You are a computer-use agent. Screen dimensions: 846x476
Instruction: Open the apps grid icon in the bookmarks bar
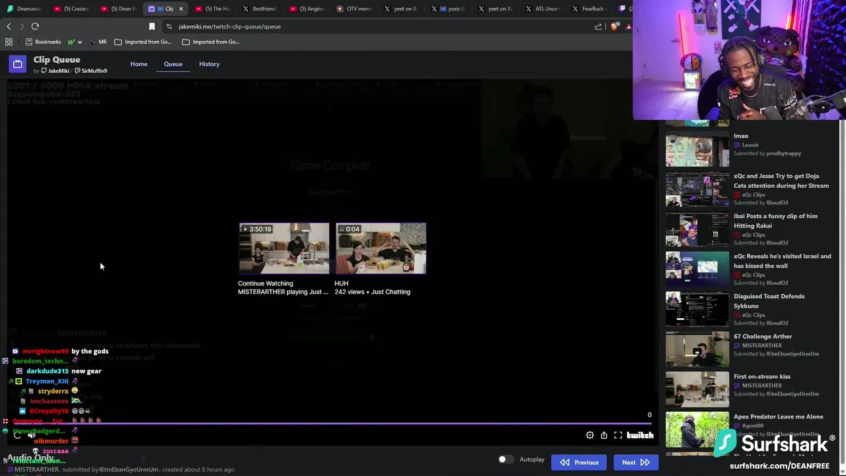pyautogui.click(x=9, y=42)
